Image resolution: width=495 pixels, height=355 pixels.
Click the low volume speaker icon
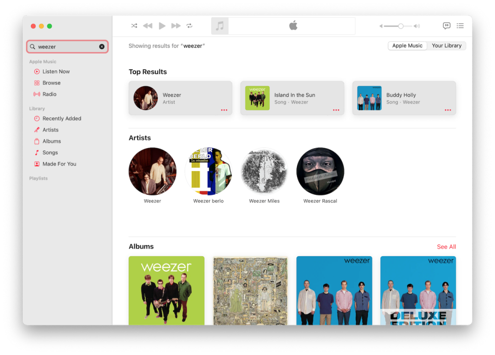pos(381,26)
